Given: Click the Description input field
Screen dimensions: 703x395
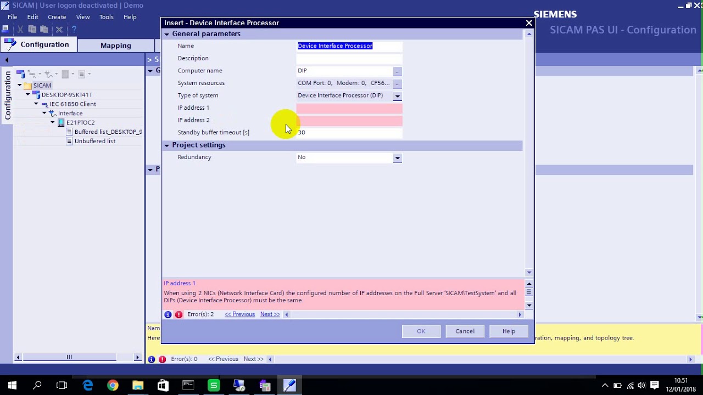Looking at the screenshot, I should (x=349, y=58).
